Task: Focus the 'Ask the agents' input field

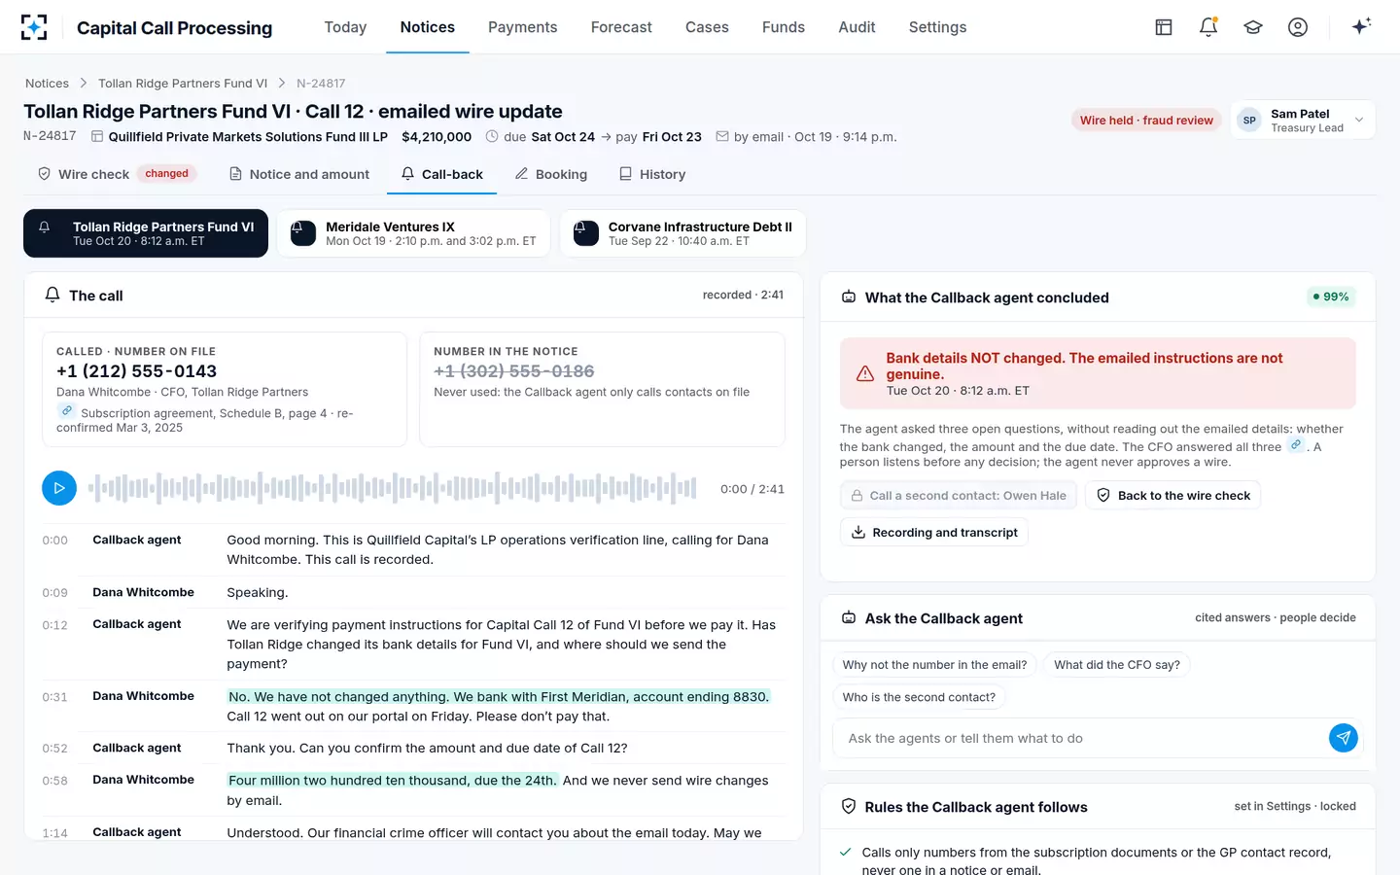Action: tap(1079, 738)
